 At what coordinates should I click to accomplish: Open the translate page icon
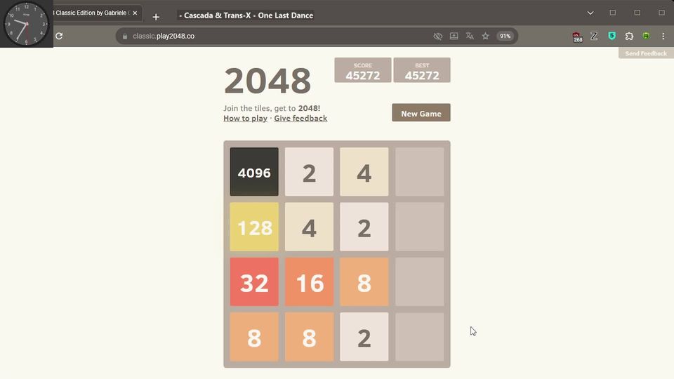coord(470,36)
